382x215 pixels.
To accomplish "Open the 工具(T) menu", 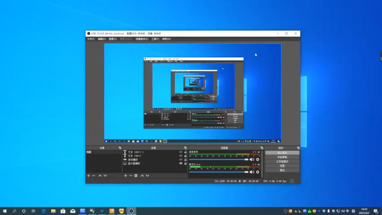I will [x=155, y=39].
